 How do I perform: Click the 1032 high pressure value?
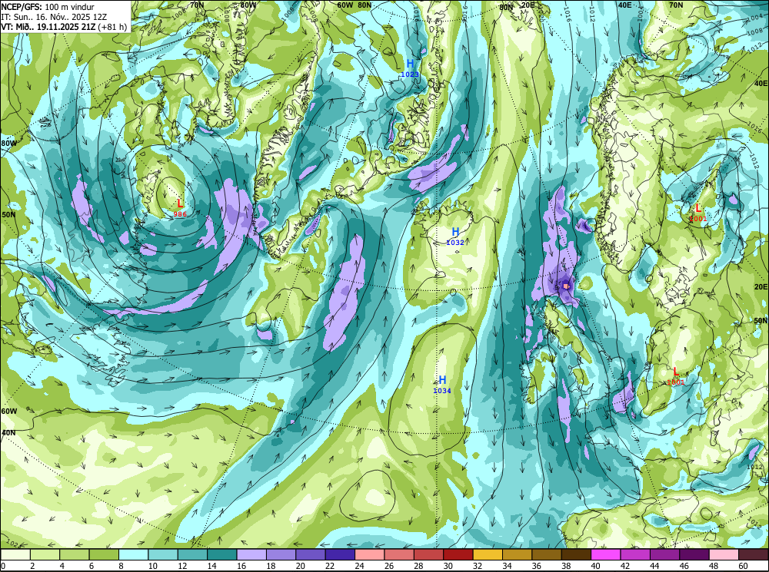[x=455, y=243]
